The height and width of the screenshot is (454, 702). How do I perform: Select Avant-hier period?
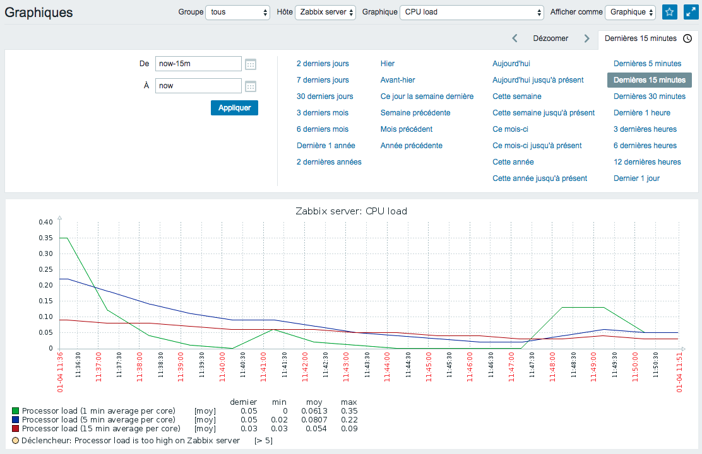[398, 80]
